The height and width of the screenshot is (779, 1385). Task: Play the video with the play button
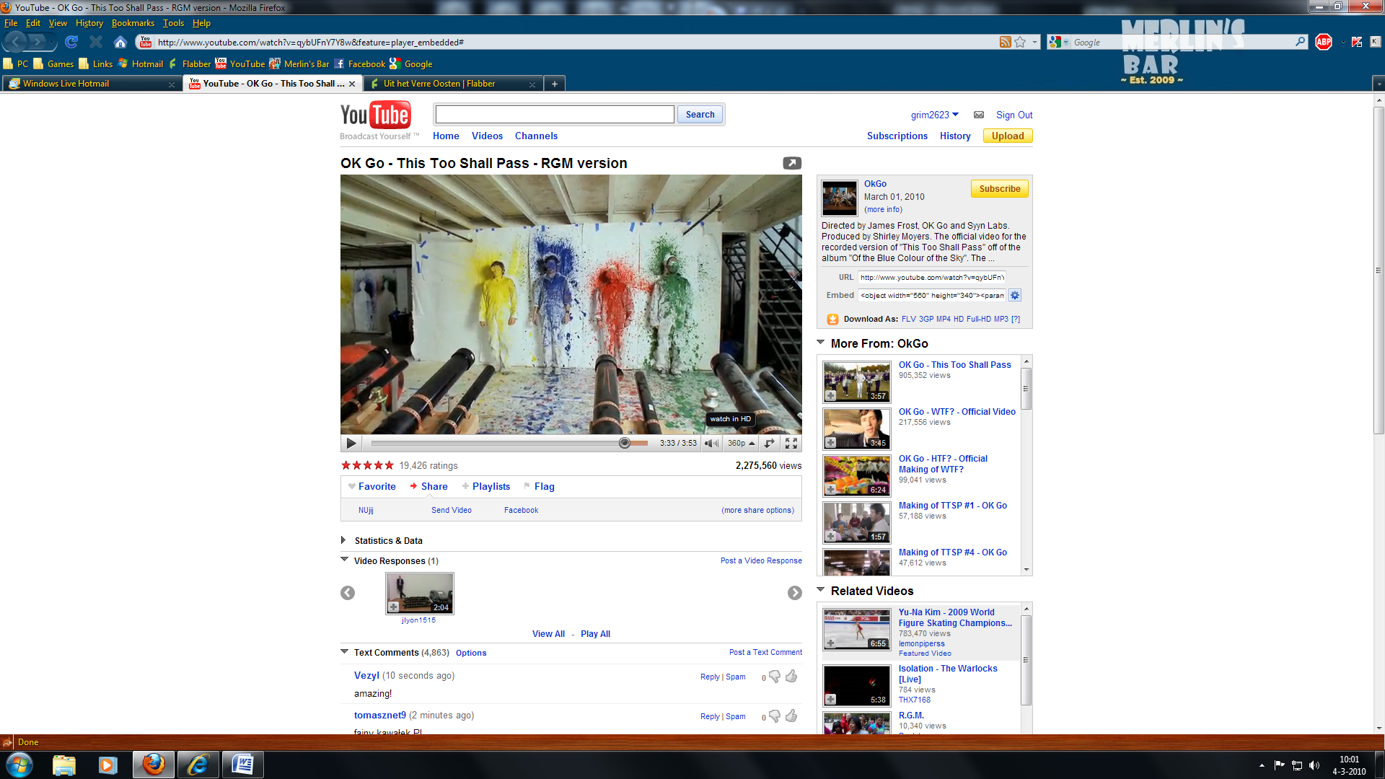(x=351, y=443)
